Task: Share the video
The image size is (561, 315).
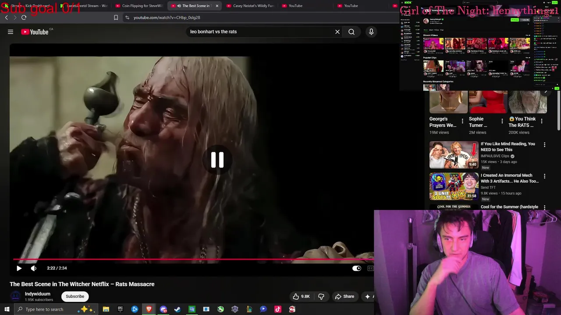Action: 344,296
